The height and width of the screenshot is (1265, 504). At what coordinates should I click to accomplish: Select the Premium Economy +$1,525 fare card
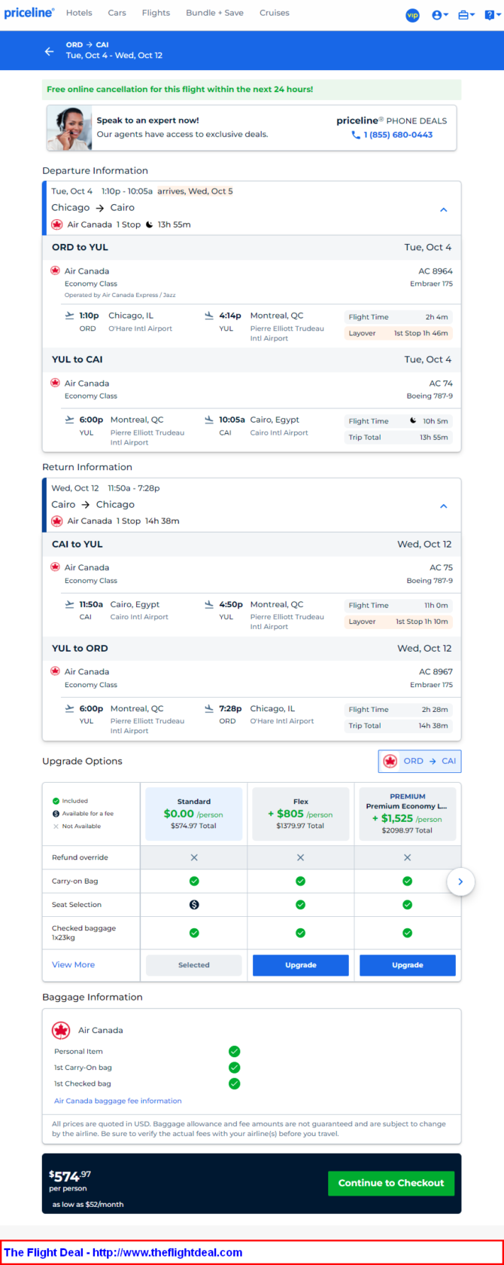click(407, 814)
